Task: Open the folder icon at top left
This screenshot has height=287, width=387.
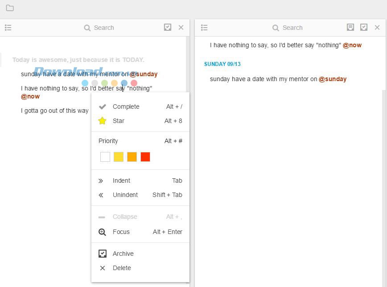Action: 10,8
